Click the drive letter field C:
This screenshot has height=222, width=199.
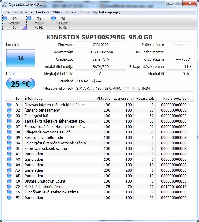point(101,74)
